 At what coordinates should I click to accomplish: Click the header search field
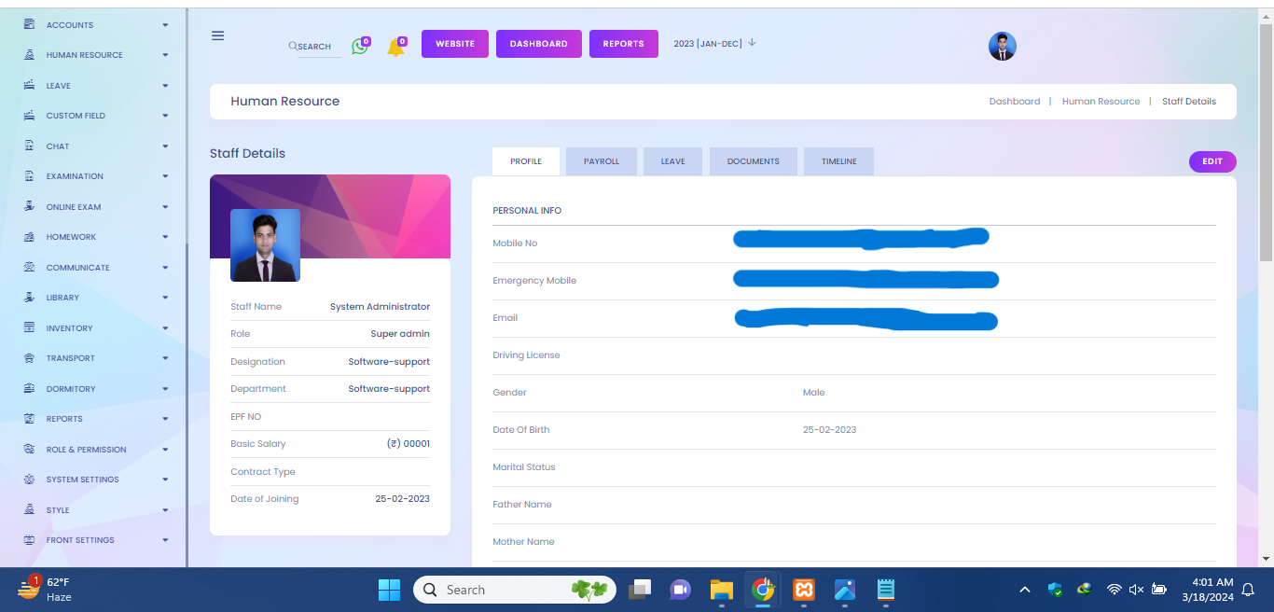point(315,47)
